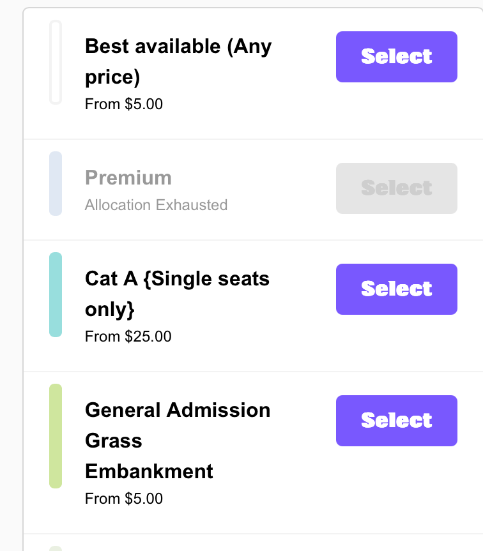This screenshot has width=483, height=551.
Task: Click the teal Cat A color swatch
Action: pyautogui.click(x=56, y=294)
